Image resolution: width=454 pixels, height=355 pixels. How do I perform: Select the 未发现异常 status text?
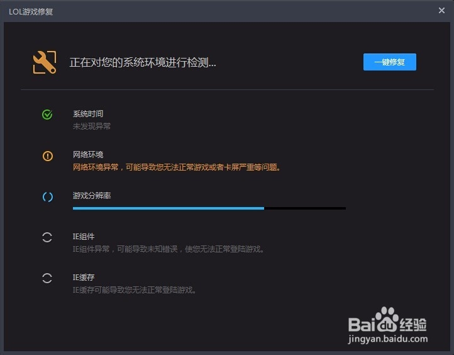pyautogui.click(x=92, y=126)
